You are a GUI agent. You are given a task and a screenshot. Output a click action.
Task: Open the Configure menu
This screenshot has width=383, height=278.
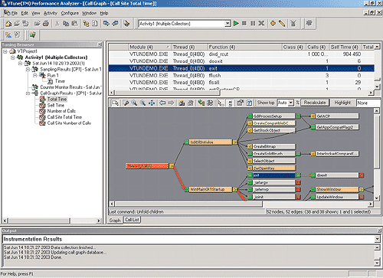(70, 13)
